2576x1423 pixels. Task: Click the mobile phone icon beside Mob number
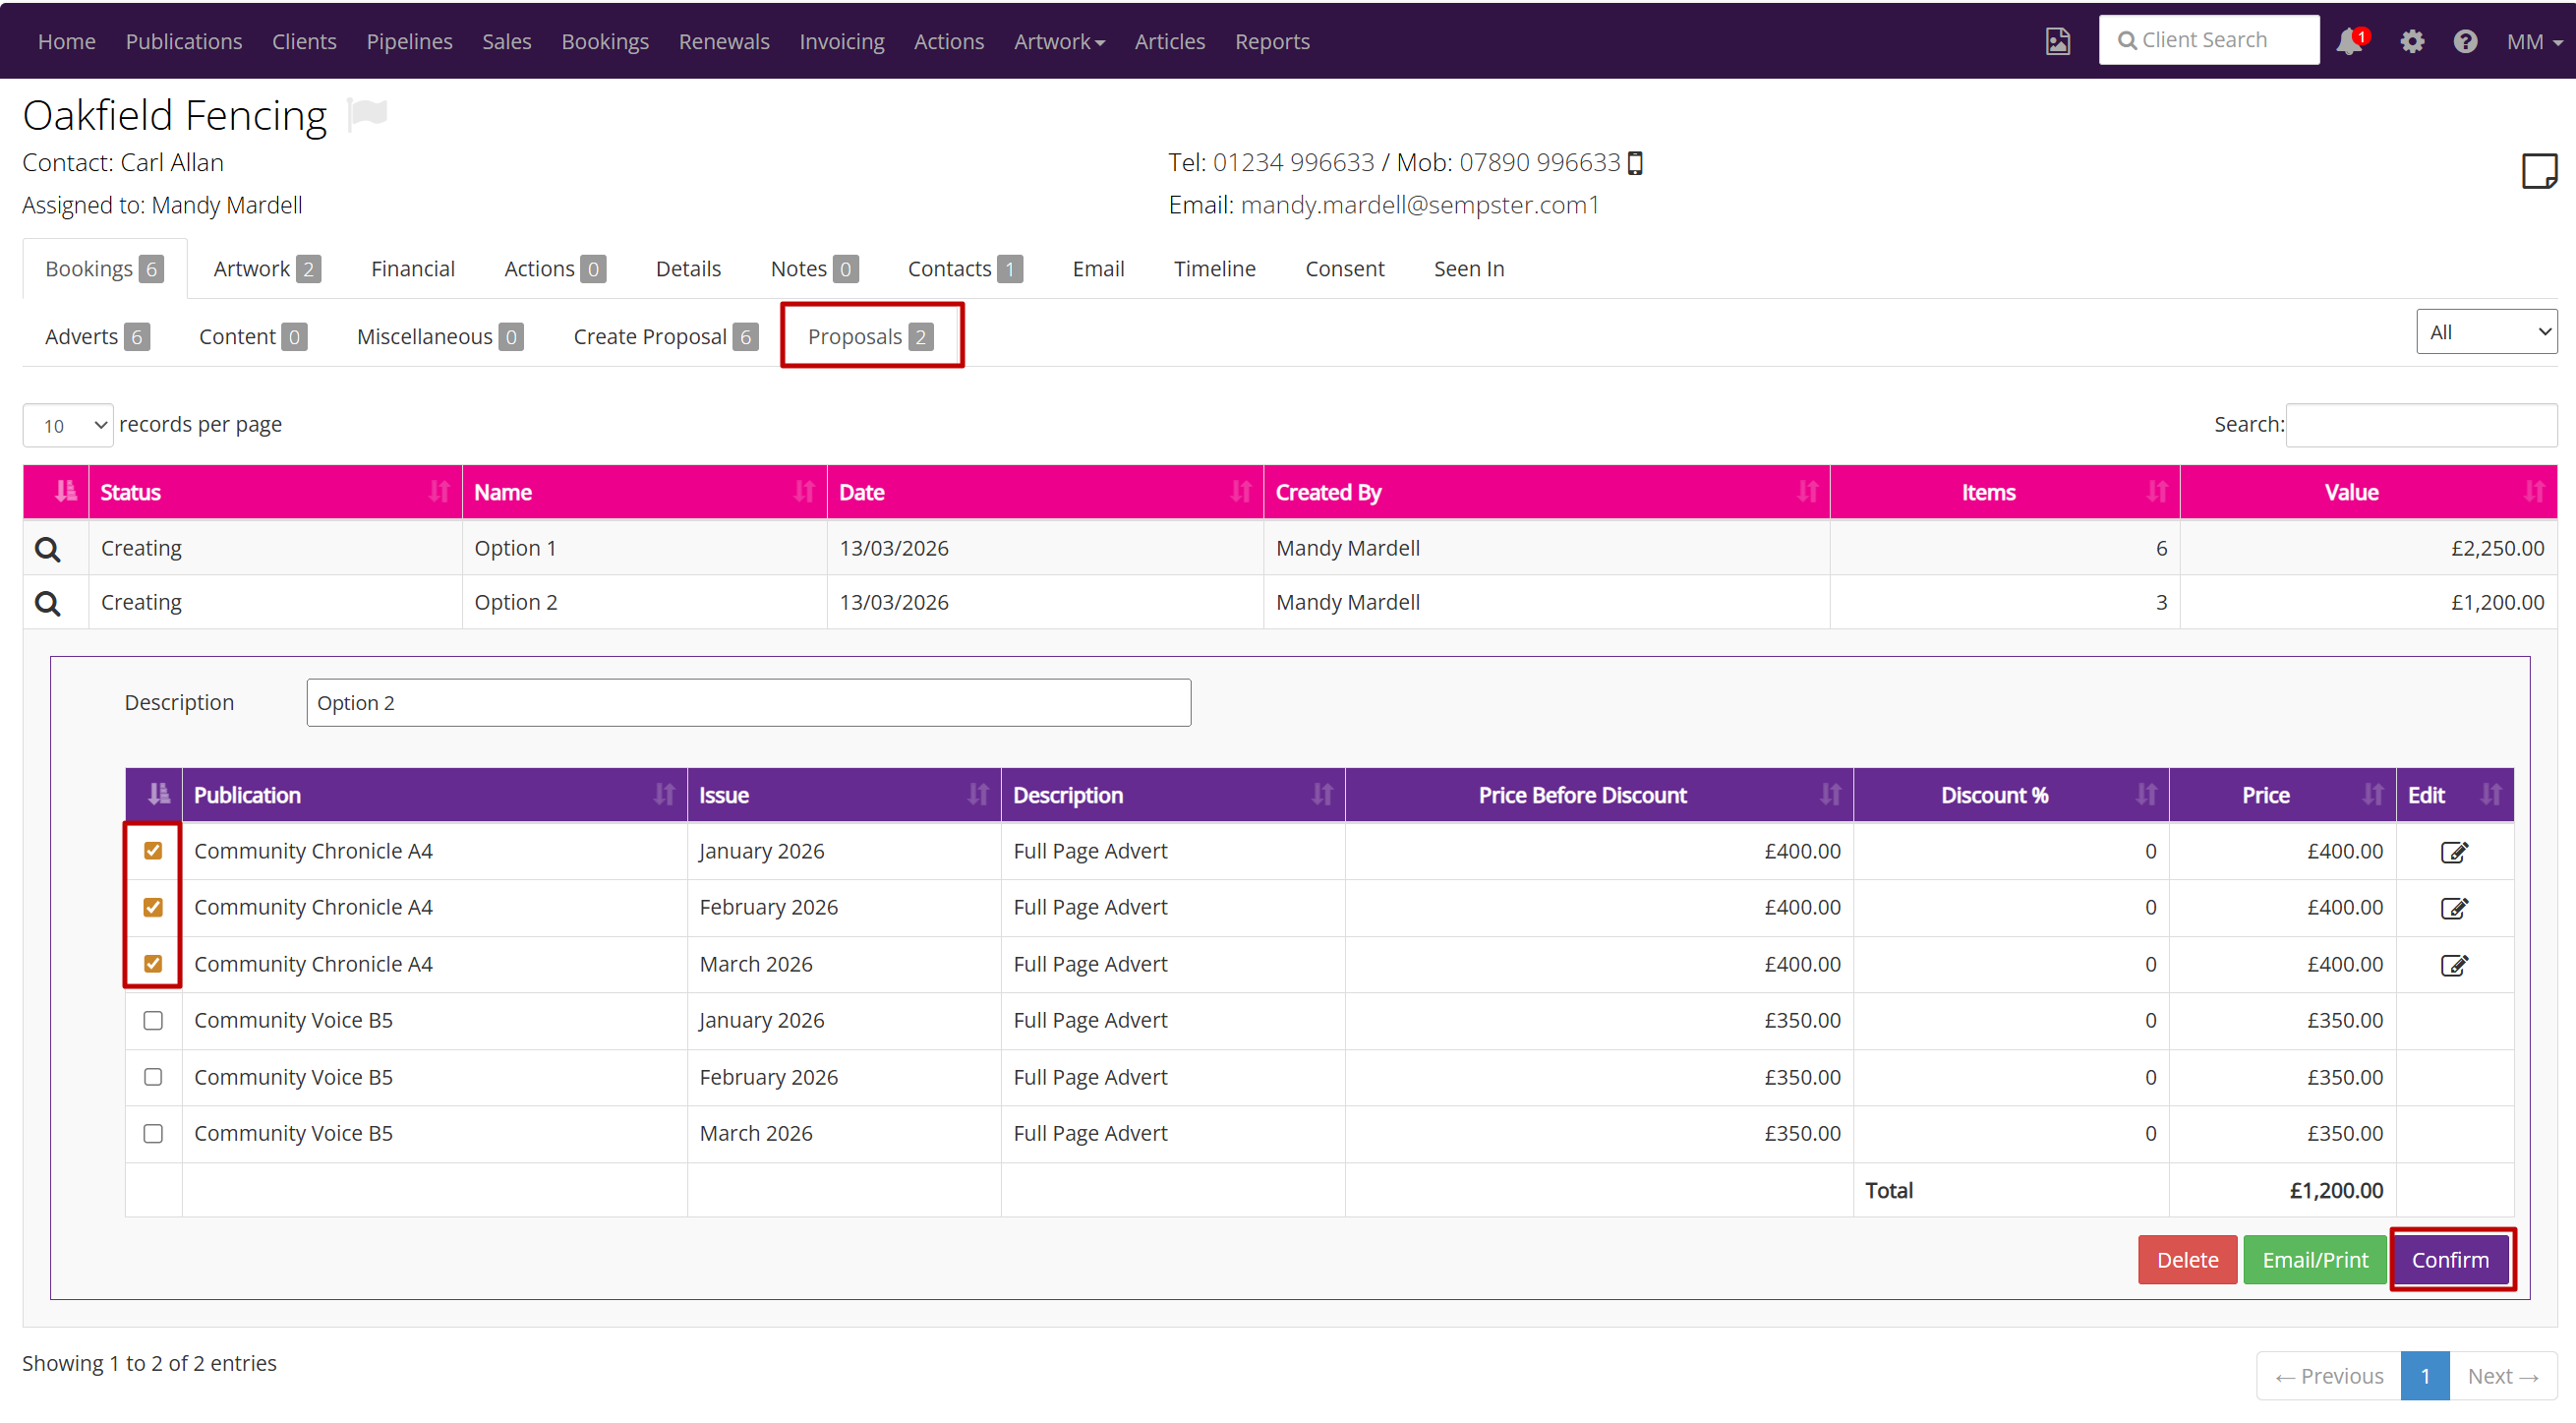(x=1635, y=163)
